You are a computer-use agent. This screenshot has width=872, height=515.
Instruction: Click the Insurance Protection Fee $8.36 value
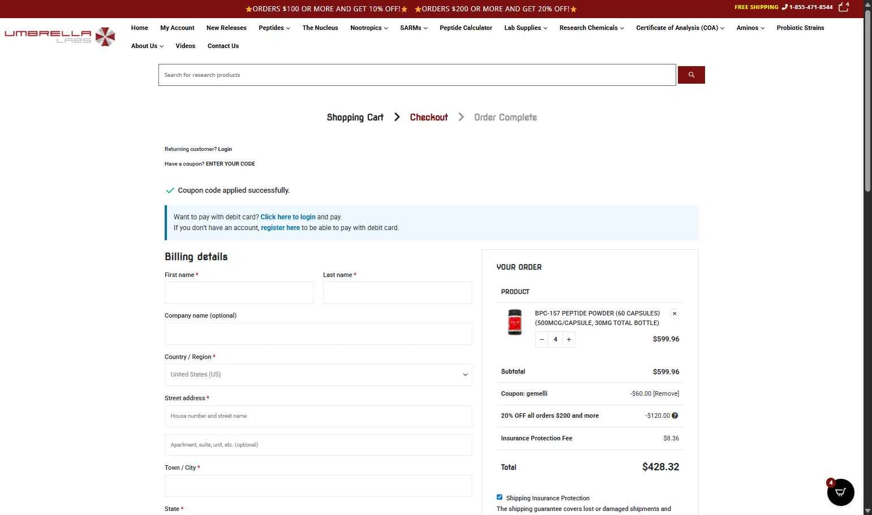671,438
